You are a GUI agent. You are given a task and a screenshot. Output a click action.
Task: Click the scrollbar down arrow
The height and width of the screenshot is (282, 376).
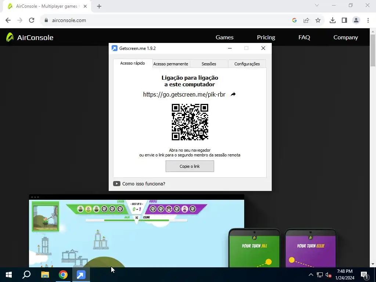tap(373, 264)
